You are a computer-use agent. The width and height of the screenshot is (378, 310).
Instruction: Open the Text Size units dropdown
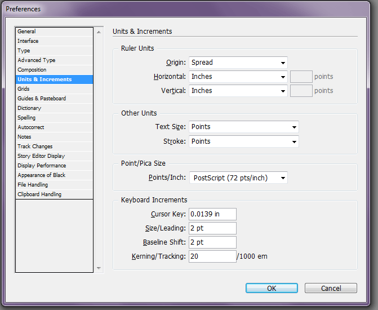tap(244, 127)
